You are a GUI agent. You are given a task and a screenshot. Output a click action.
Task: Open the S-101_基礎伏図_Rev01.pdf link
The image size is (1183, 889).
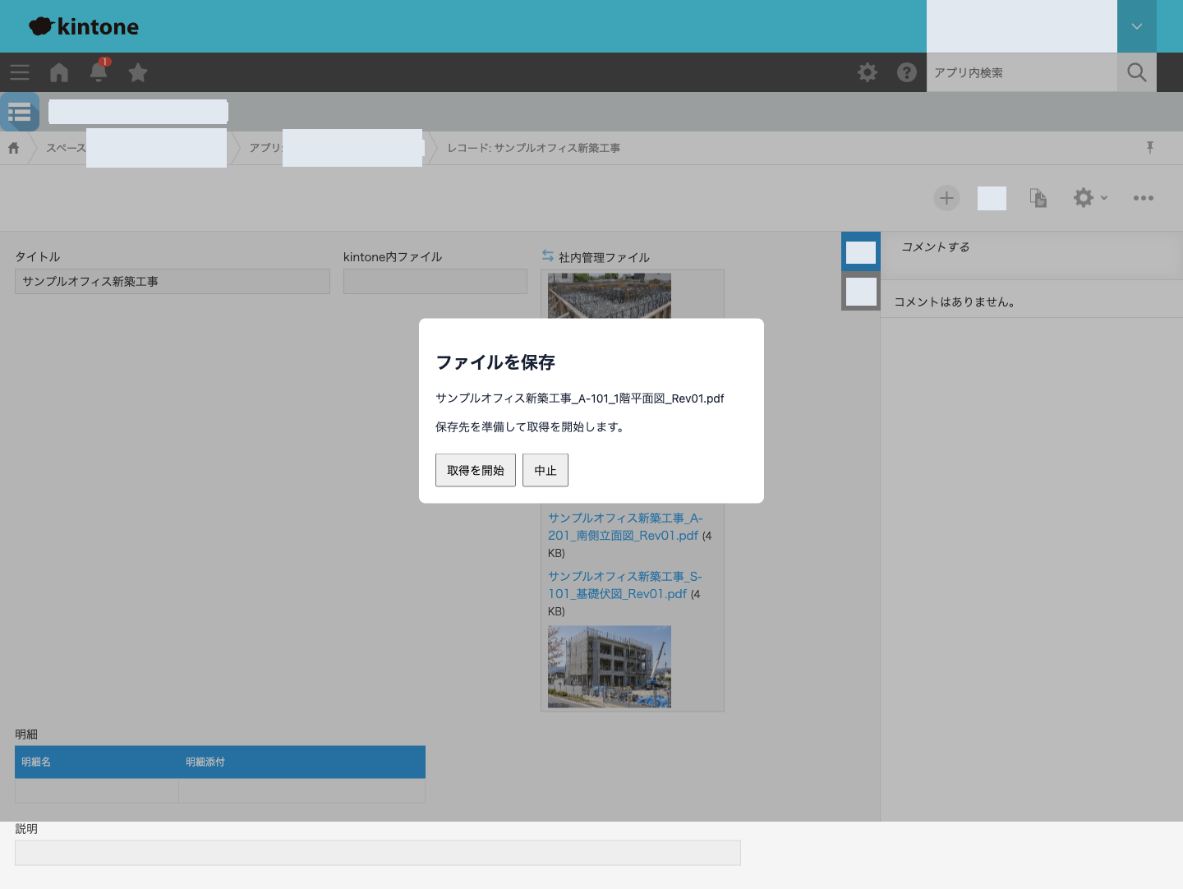point(624,585)
